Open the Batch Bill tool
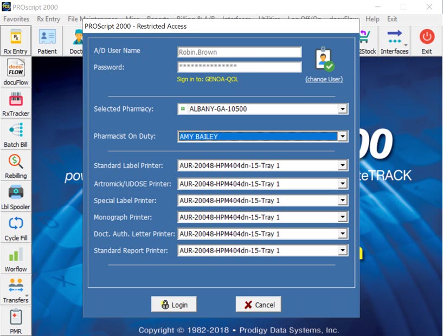 click(x=16, y=135)
